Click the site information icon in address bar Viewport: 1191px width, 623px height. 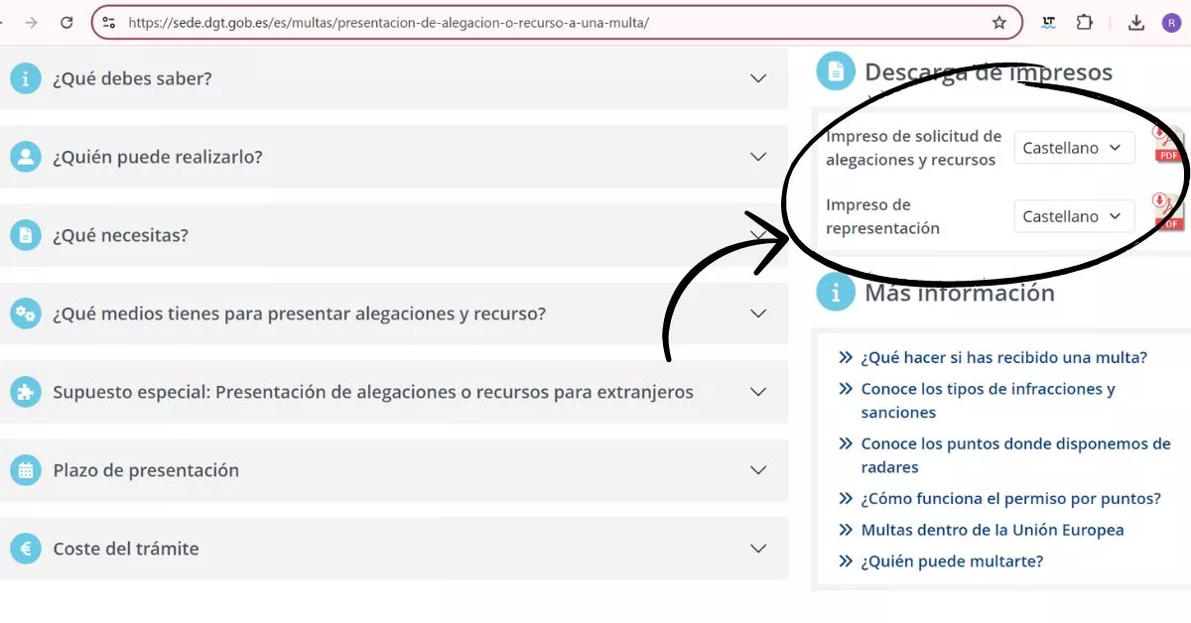click(x=109, y=22)
